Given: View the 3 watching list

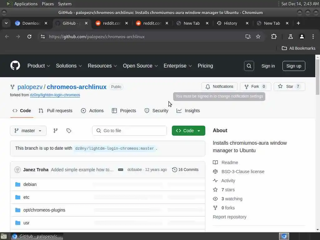Looking at the screenshot, I should click(x=232, y=199).
